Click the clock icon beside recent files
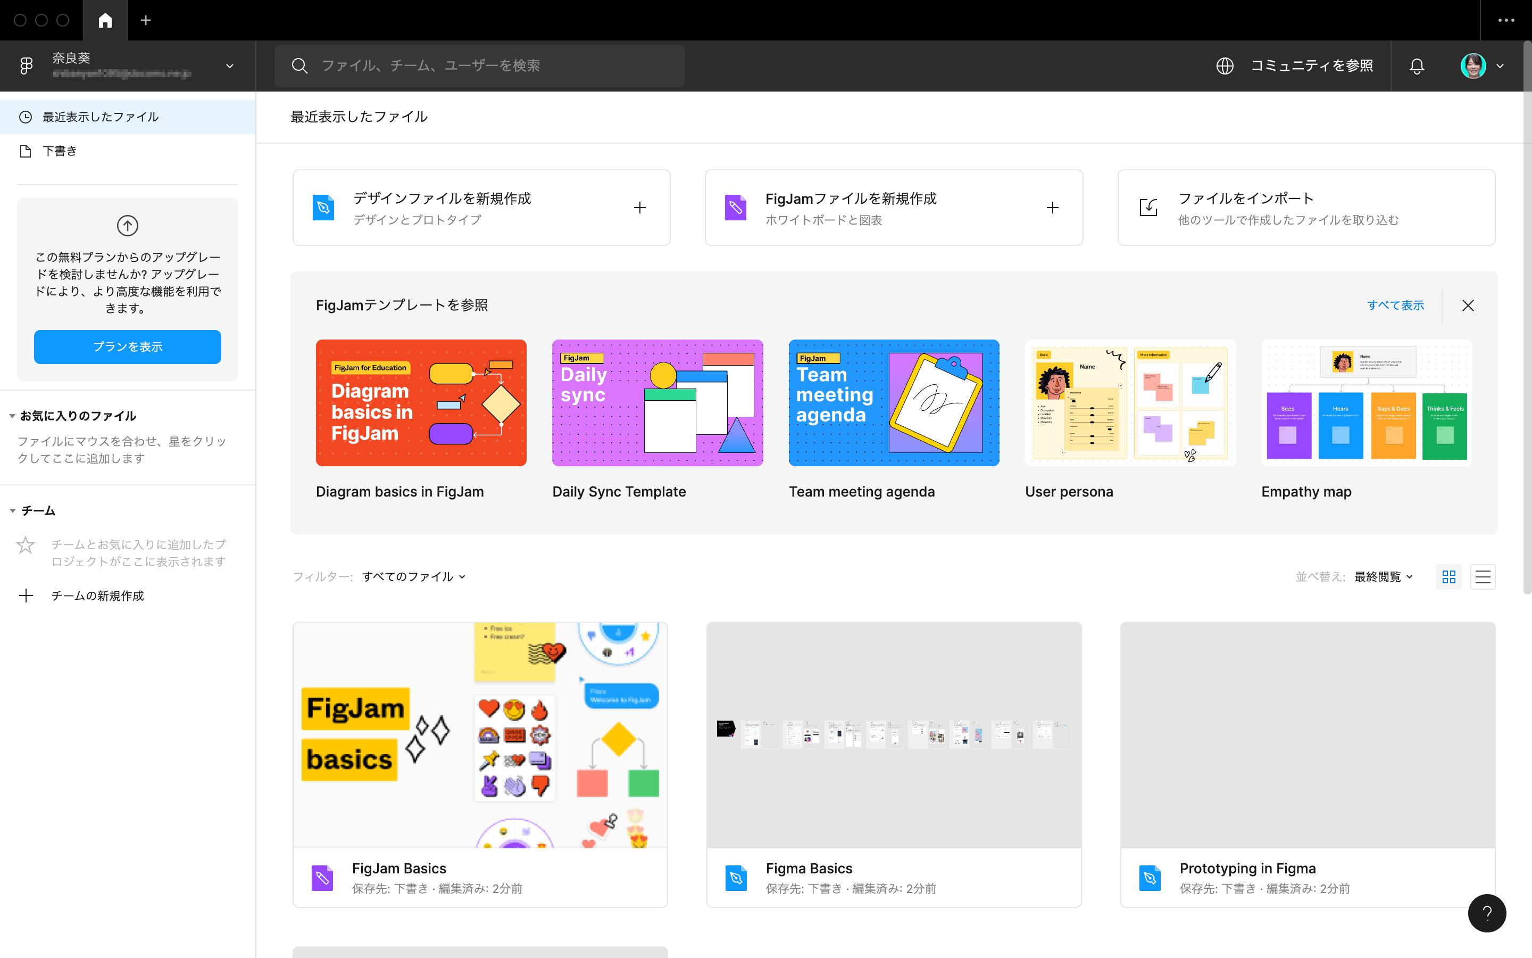 click(x=26, y=117)
